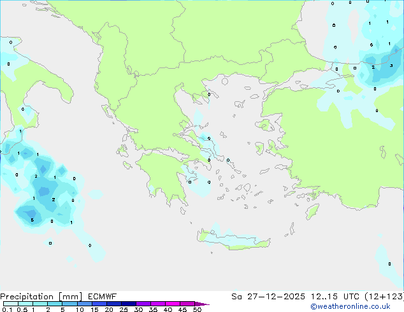
Task: Click legend label '25'
Action: (x=124, y=309)
